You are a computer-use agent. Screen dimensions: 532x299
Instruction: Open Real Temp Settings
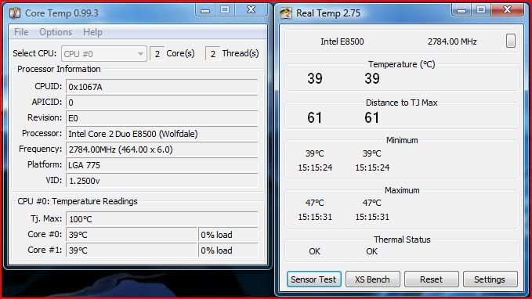tap(490, 279)
